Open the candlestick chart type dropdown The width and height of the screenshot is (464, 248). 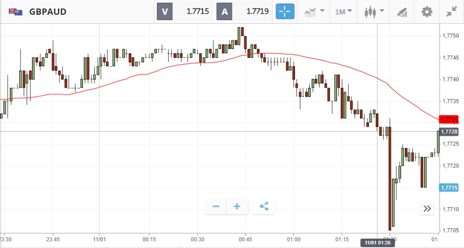pyautogui.click(x=374, y=12)
